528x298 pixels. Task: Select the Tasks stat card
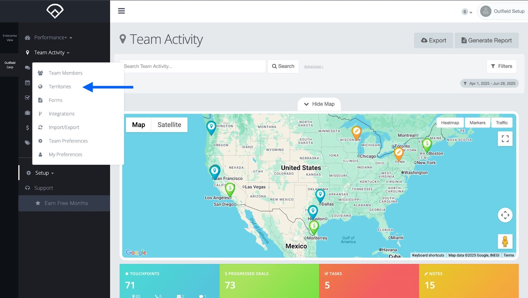click(369, 281)
